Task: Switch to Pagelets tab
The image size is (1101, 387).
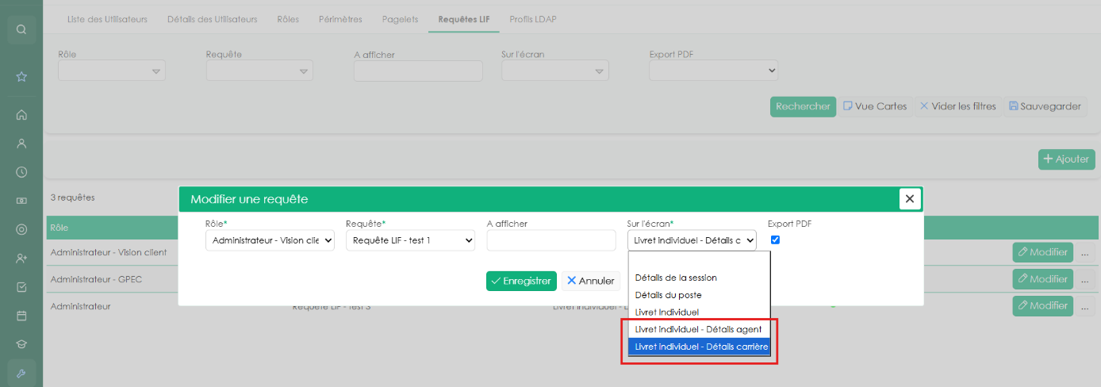Action: pos(400,19)
